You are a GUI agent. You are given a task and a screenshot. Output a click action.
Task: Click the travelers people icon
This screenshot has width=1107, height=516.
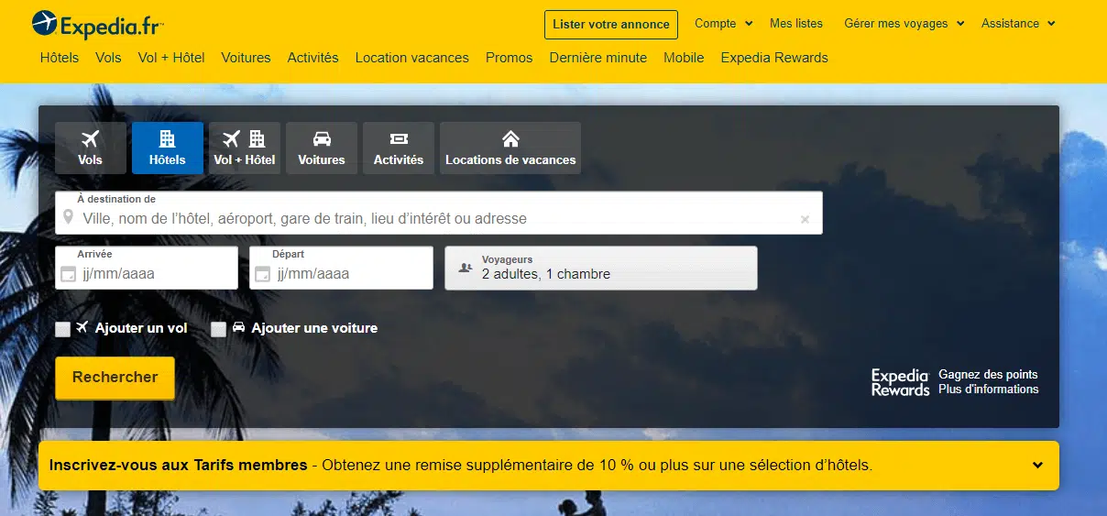466,268
